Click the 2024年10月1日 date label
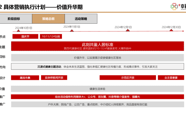 [x=23, y=28]
